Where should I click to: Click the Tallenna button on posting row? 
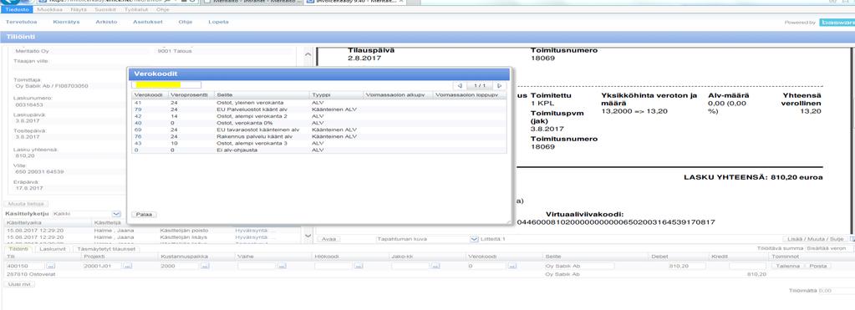pyautogui.click(x=788, y=266)
